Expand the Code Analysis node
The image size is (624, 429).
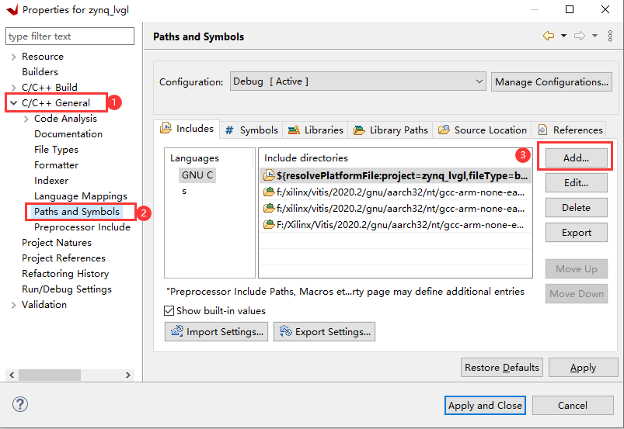click(26, 119)
